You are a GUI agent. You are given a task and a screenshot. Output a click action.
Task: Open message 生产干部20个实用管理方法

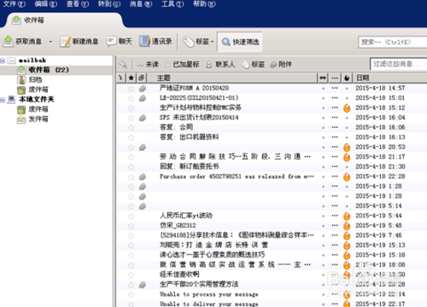199,285
